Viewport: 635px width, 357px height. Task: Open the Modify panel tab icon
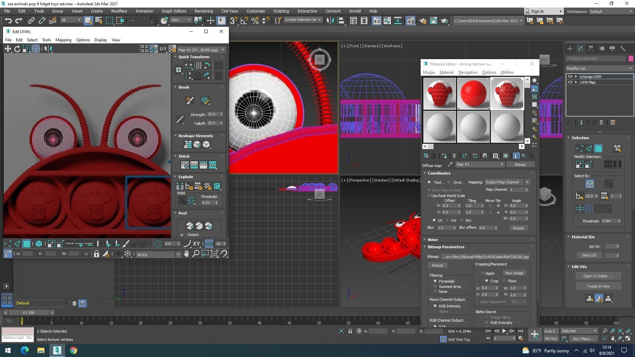[580, 49]
